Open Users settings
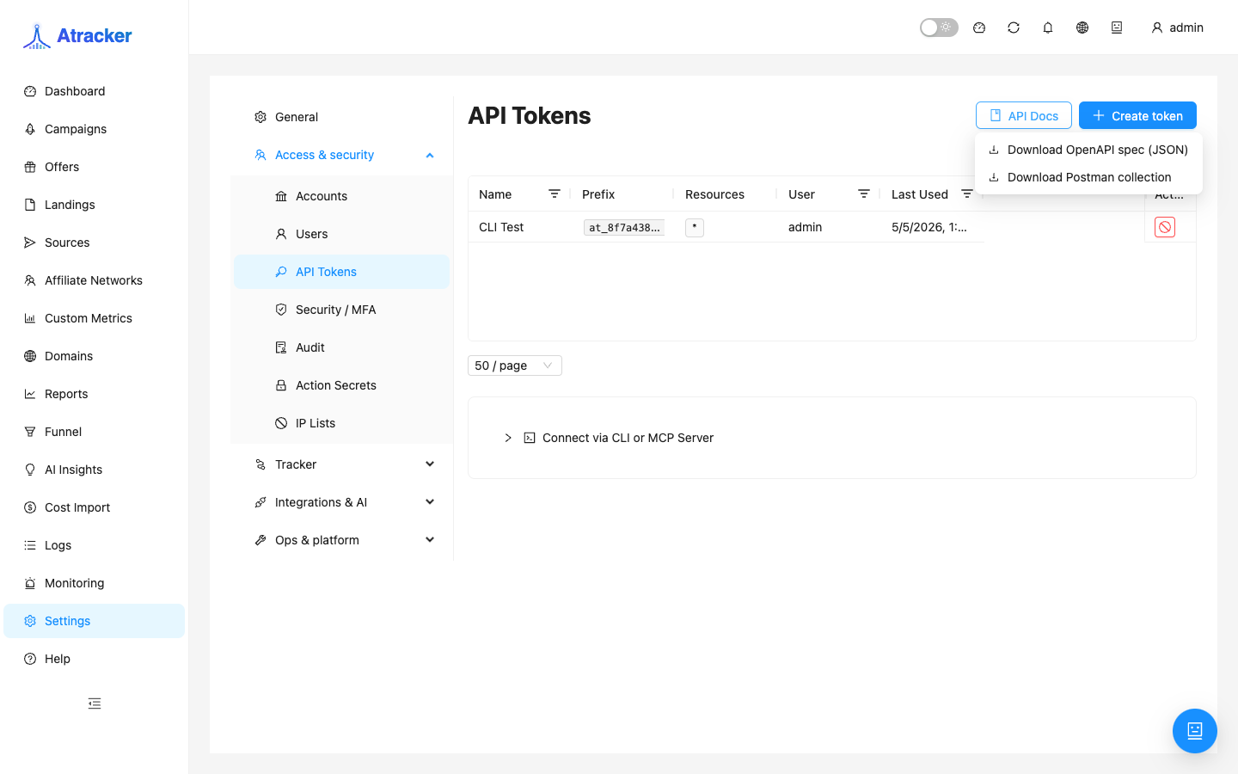Viewport: 1238px width, 774px height. [x=341, y=234]
